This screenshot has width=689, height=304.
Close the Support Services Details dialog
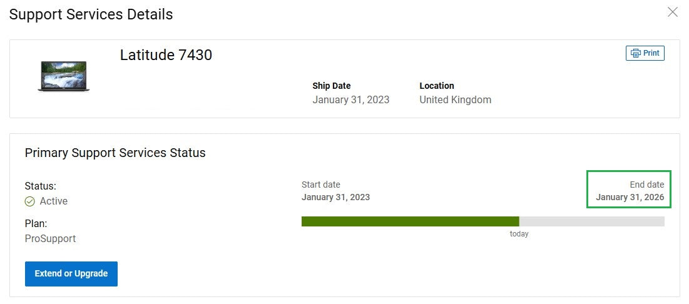pos(673,12)
